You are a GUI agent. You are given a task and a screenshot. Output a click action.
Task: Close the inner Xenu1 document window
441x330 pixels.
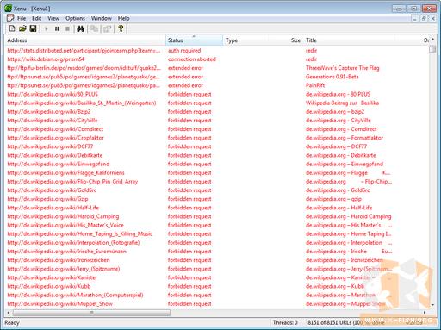click(432, 19)
